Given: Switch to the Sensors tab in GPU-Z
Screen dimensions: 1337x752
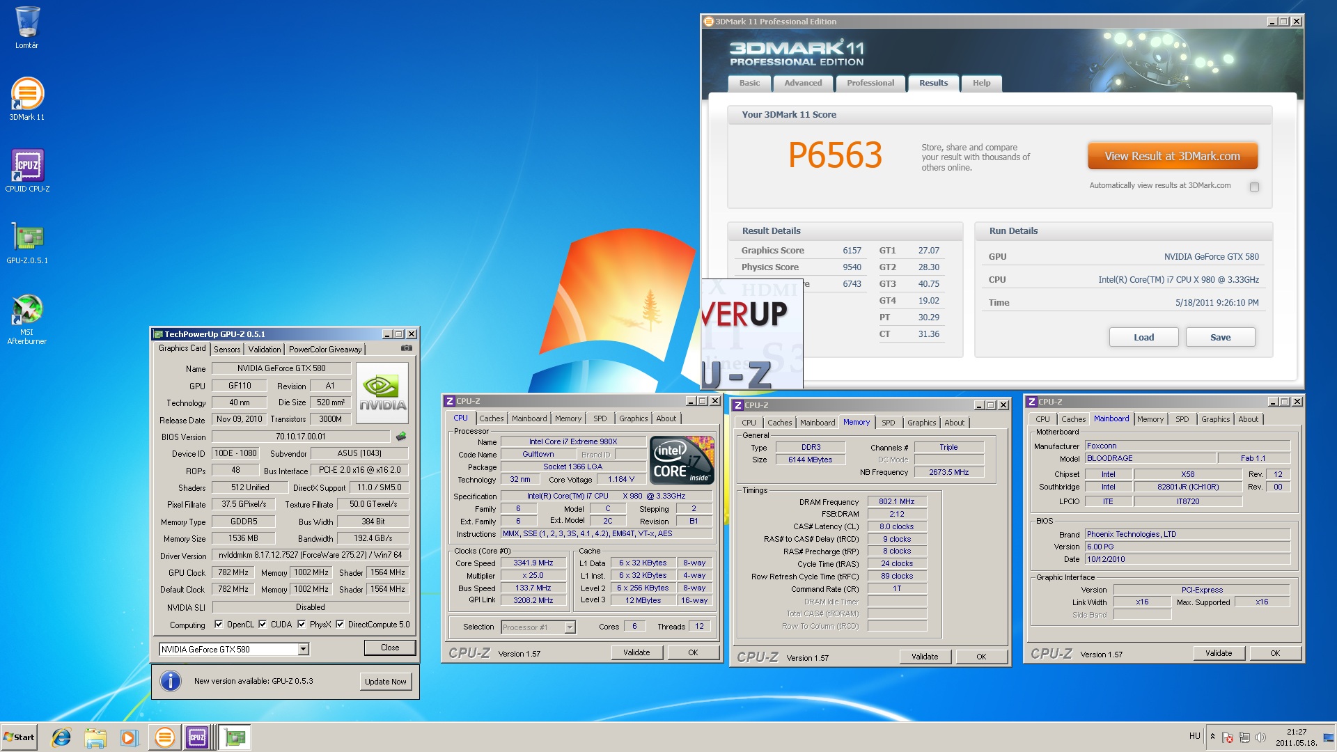Looking at the screenshot, I should pos(227,350).
